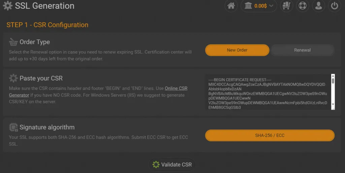The image size is (345, 173).
Task: Click the Order Type basket icon
Action: (x=13, y=42)
